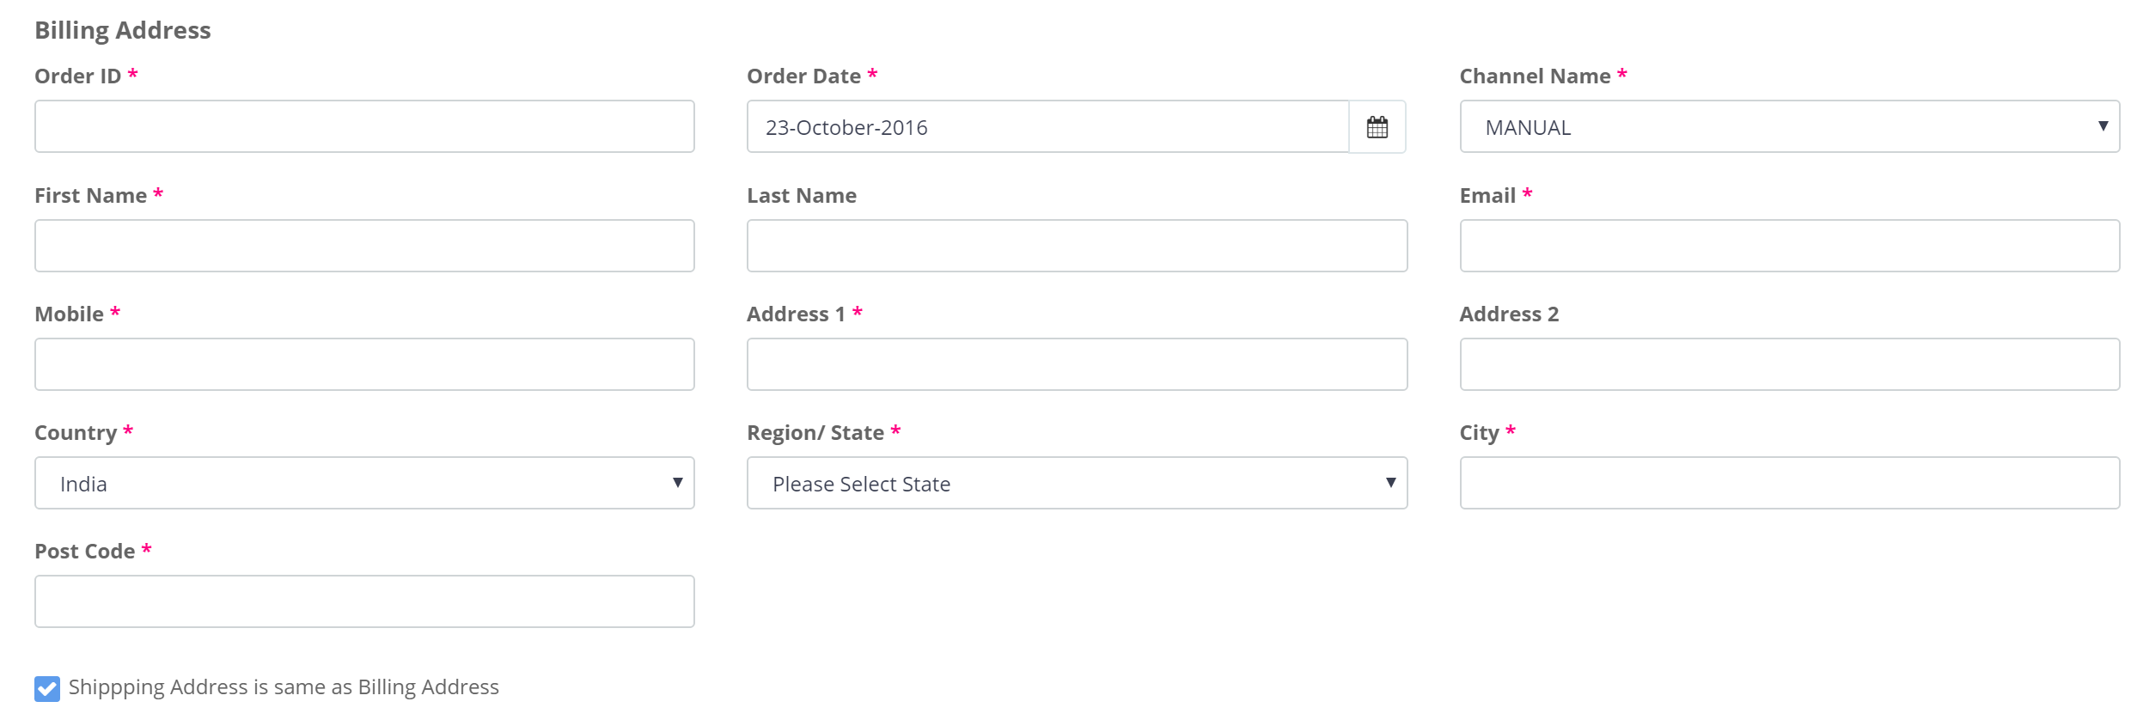
Task: Click the Order ID input field
Action: [364, 126]
